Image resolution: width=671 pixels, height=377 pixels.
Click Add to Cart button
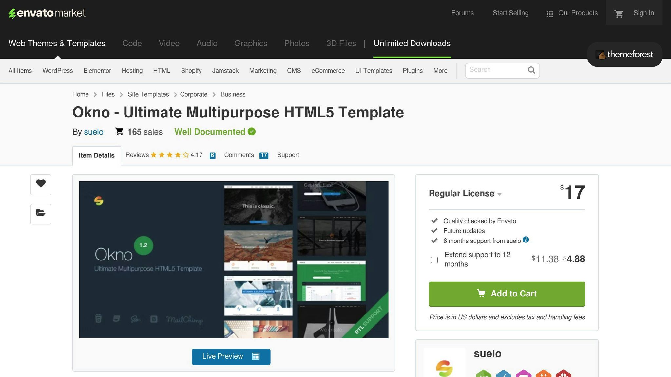pos(507,294)
